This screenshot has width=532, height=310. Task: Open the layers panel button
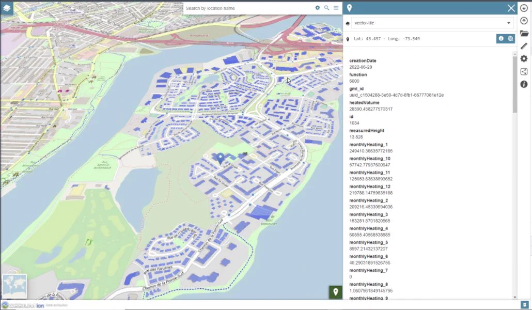[x=7, y=8]
